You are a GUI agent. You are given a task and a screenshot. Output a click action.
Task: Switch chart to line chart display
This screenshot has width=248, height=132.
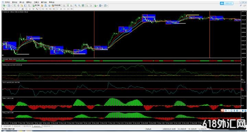71,5
